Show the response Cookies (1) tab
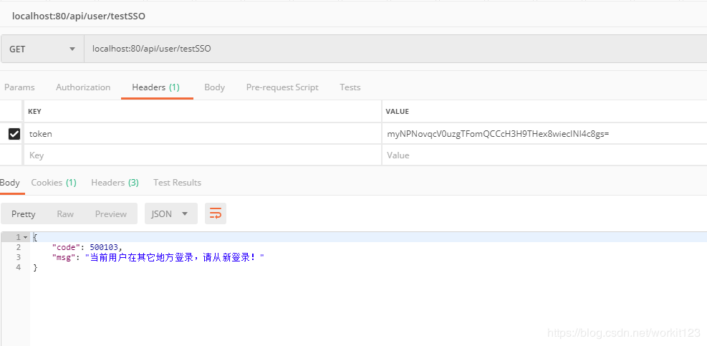 click(54, 183)
